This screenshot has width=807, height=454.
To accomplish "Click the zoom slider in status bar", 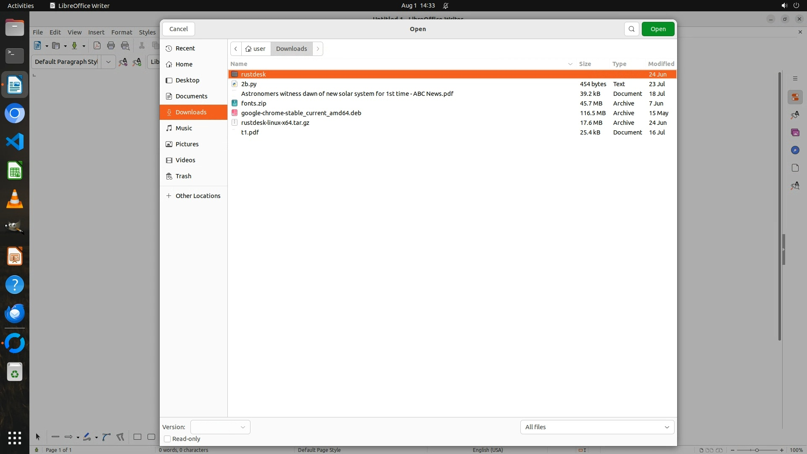I will [x=757, y=450].
